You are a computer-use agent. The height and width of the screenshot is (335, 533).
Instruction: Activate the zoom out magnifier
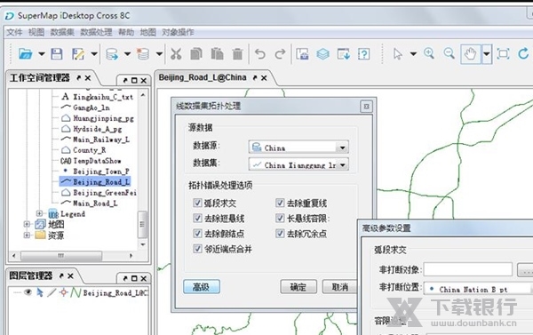click(x=449, y=53)
